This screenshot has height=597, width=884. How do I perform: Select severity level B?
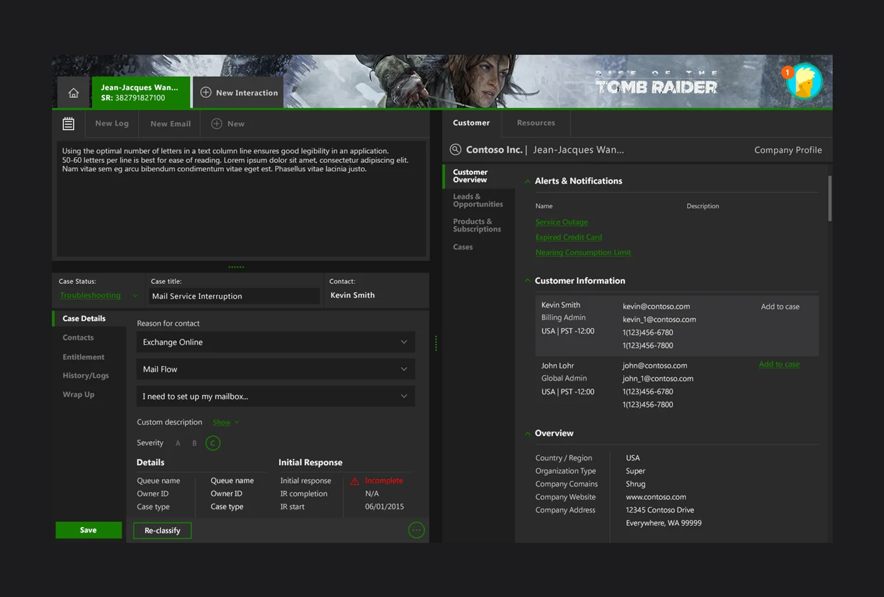(x=194, y=443)
